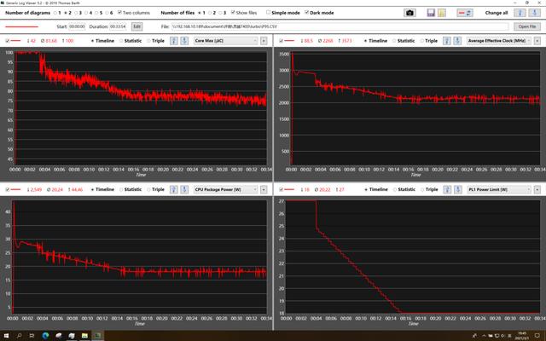Click Core Max red line color swatch

(15, 41)
